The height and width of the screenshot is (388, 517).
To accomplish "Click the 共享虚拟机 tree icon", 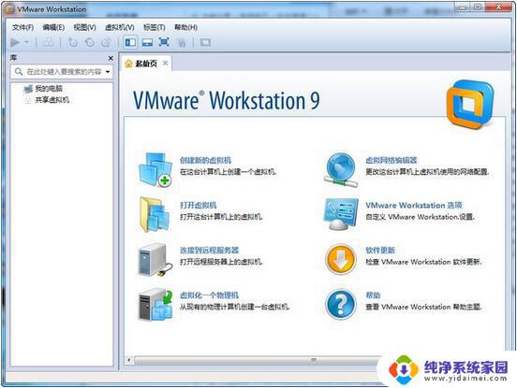I will click(x=28, y=100).
